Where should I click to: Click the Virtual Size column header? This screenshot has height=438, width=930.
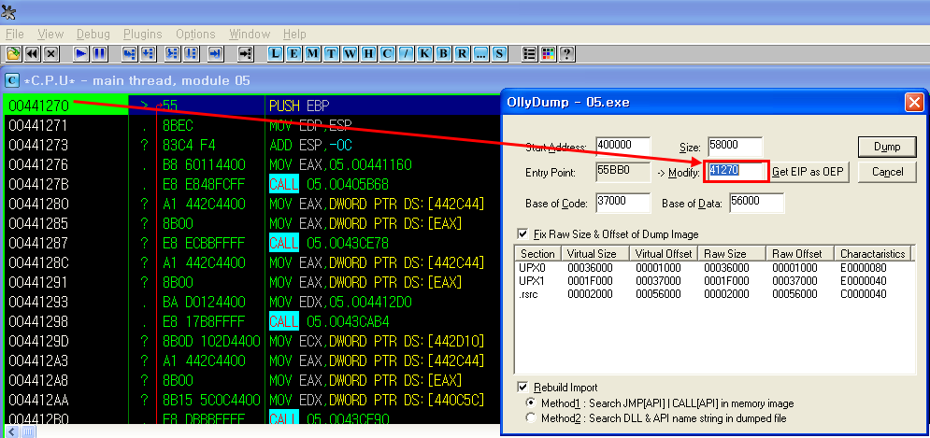point(594,254)
